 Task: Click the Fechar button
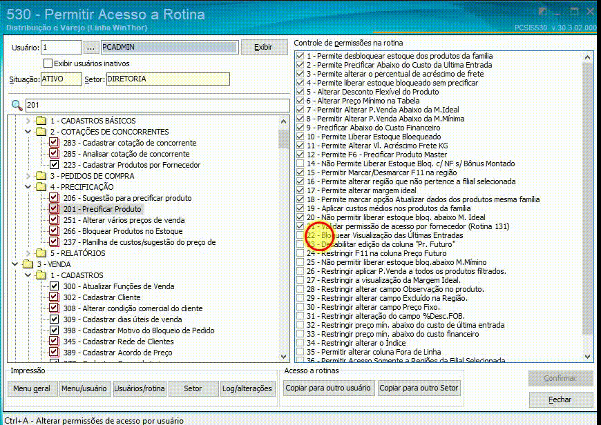point(560,399)
